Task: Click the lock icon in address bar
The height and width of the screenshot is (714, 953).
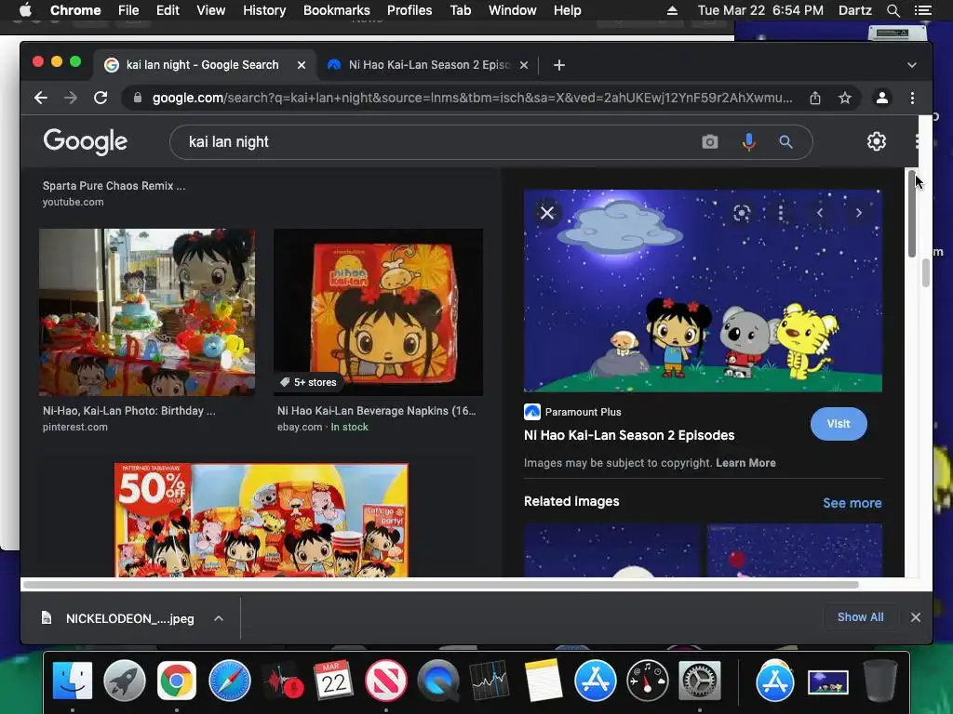Action: 138,98
